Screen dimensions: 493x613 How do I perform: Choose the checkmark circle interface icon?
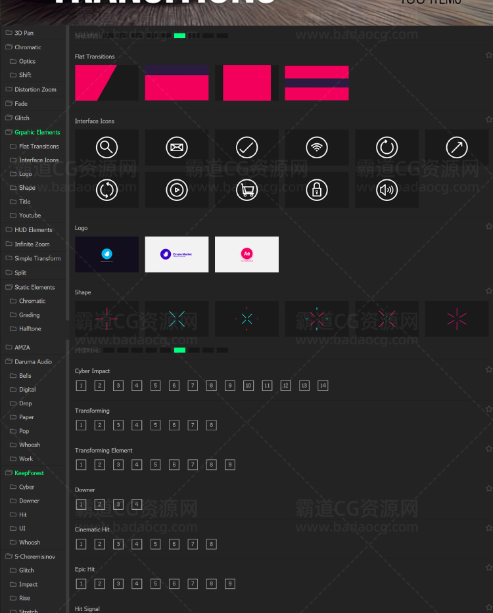(x=246, y=148)
